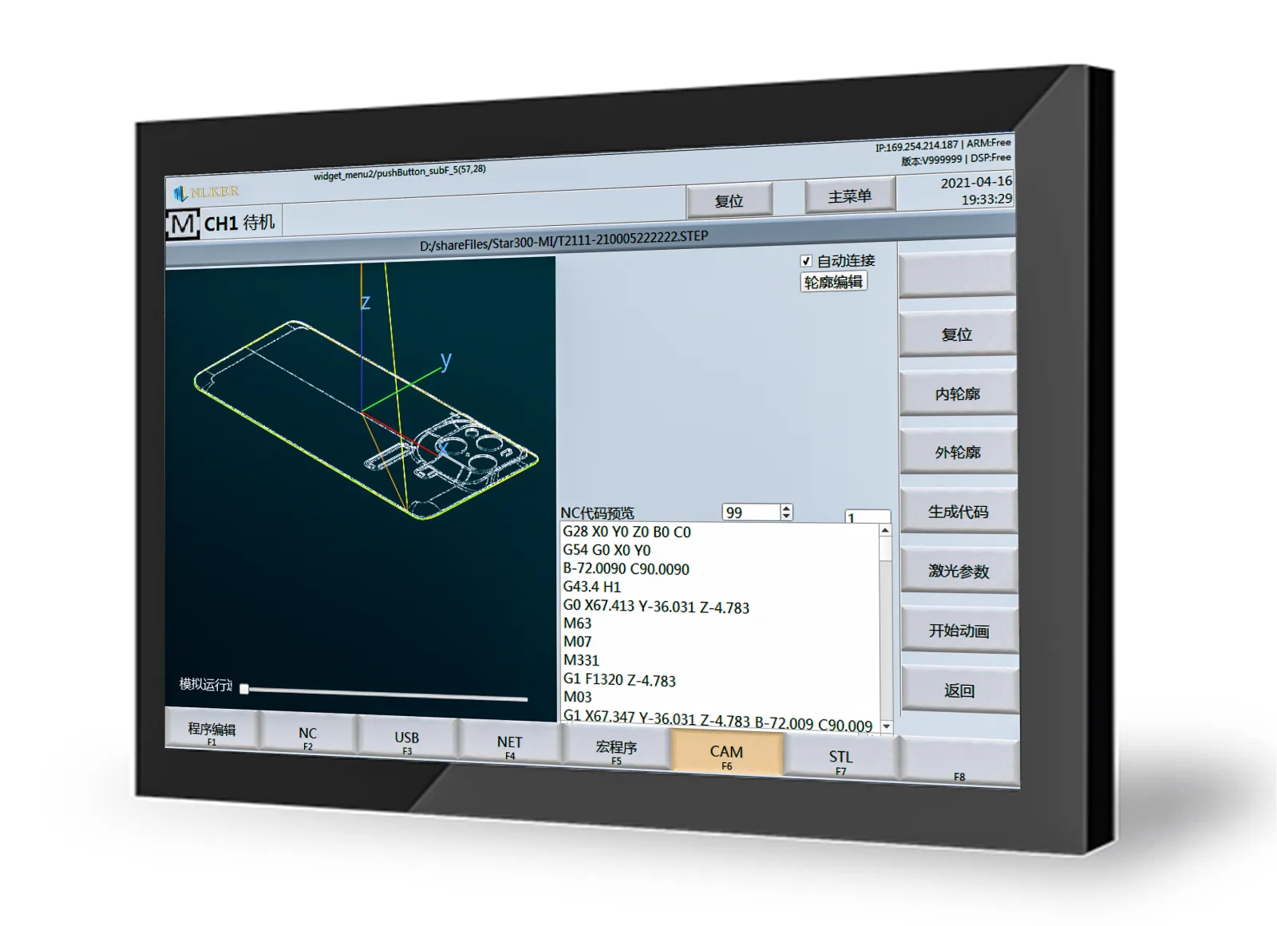
Task: Open the 主菜单 main menu
Action: (x=849, y=196)
